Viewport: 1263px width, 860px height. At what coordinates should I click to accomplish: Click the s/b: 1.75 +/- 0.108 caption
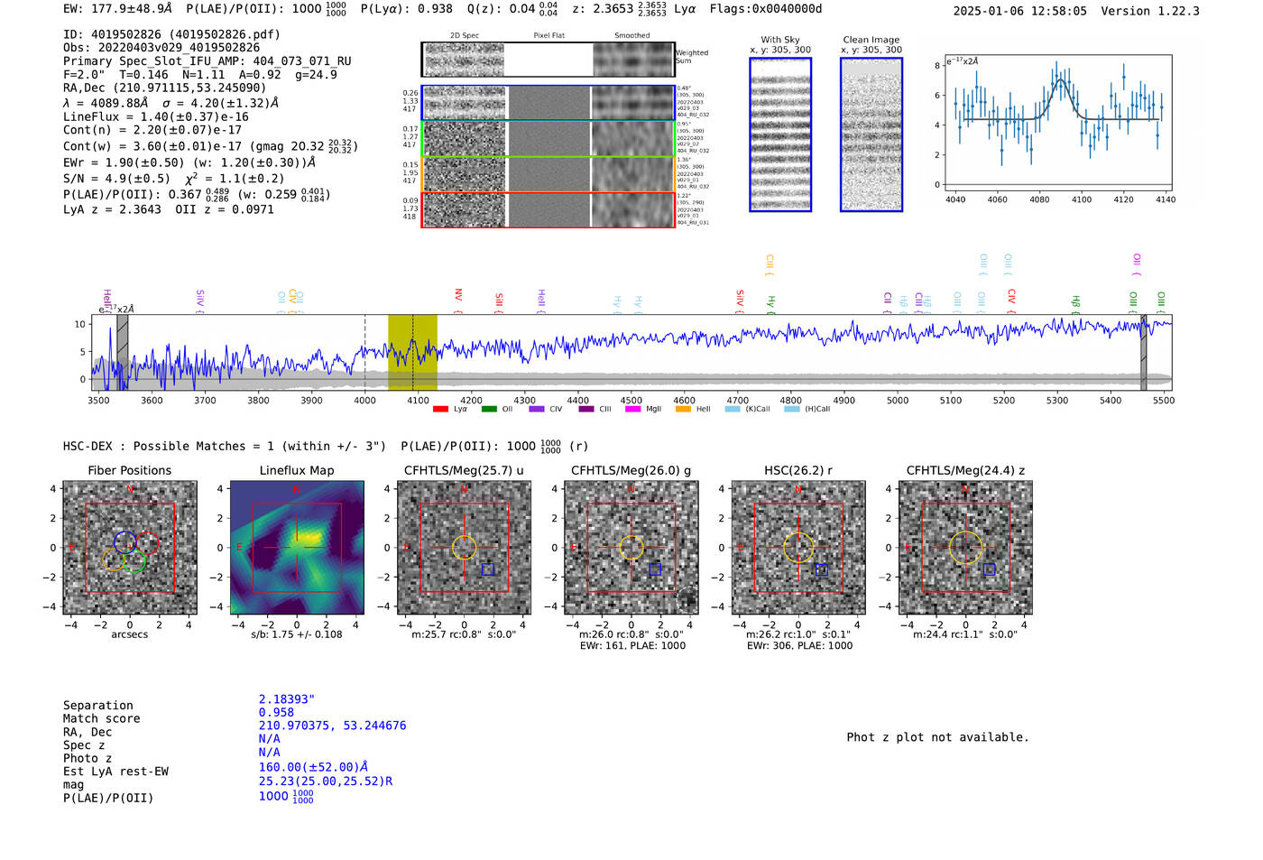coord(297,634)
